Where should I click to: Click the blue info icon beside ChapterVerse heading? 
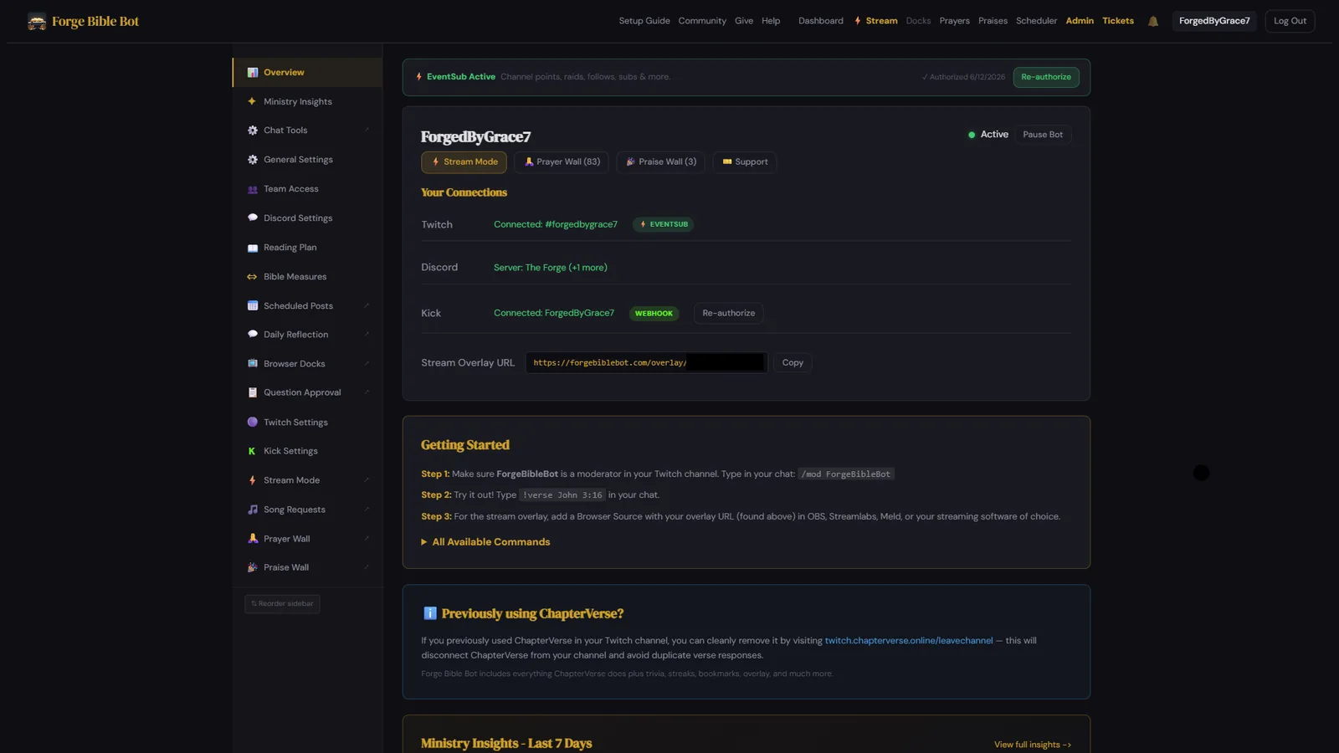point(430,613)
